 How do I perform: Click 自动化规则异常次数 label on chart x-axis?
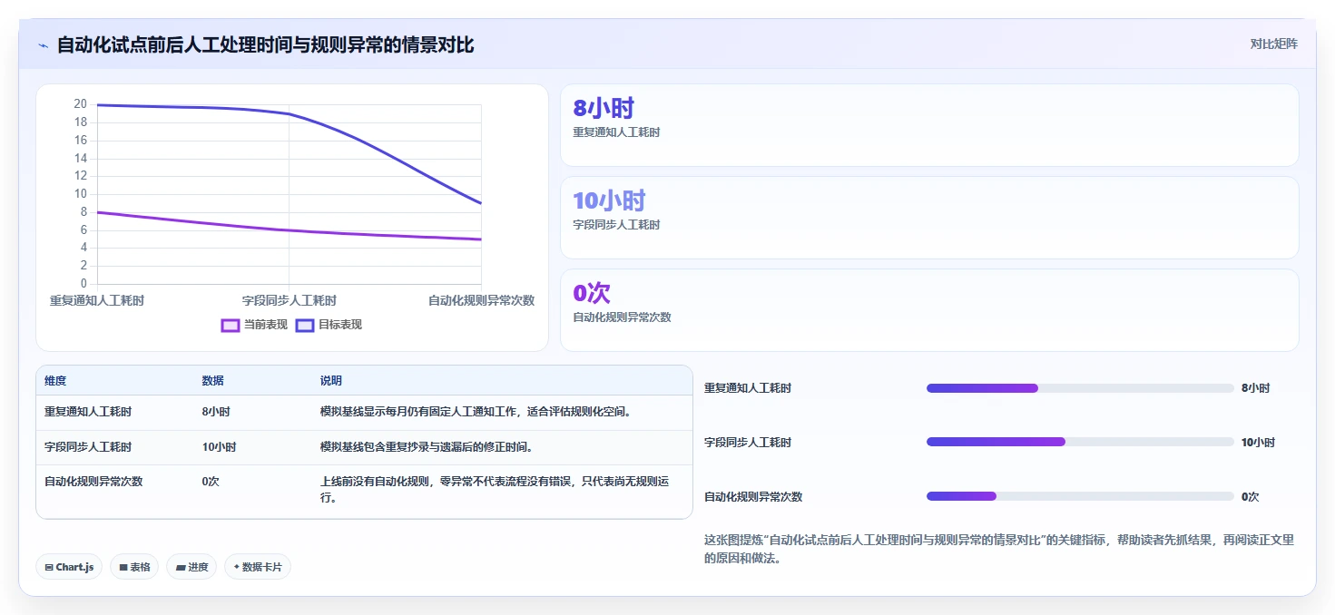coord(481,301)
